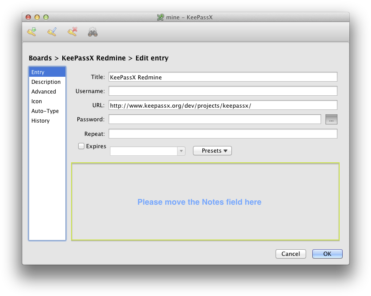Open the Auto-Type section
The image size is (371, 296).
[47, 111]
